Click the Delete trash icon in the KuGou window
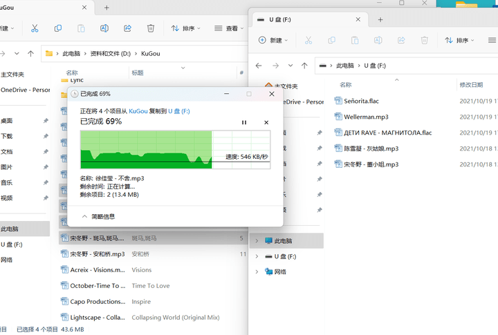 pyautogui.click(x=151, y=28)
